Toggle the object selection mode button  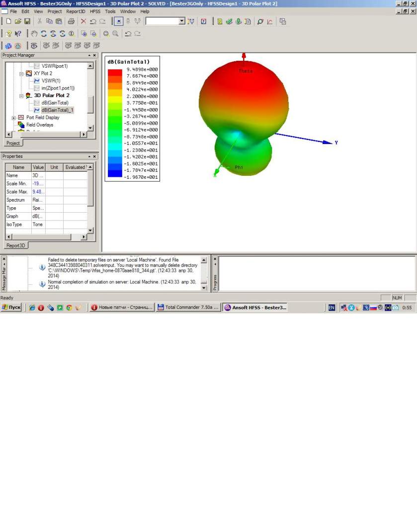(x=119, y=21)
